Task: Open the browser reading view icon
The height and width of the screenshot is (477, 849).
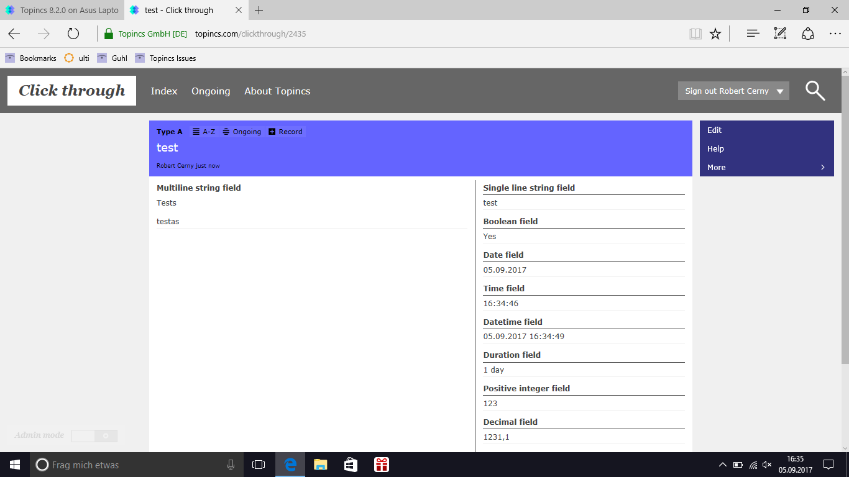Action: tap(695, 34)
